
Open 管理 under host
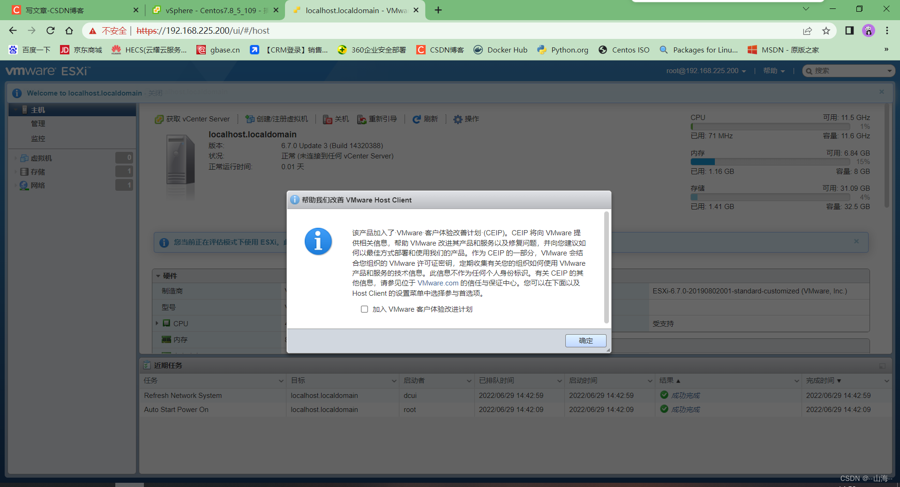tap(38, 124)
